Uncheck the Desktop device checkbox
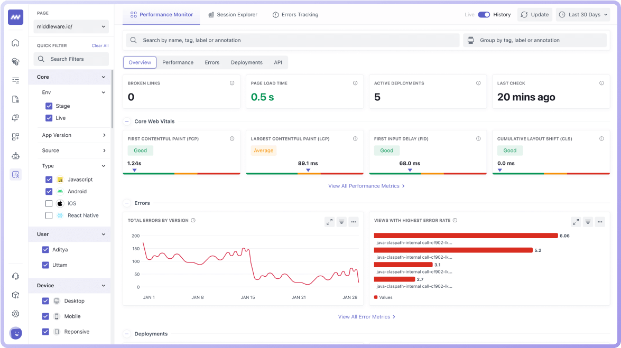The width and height of the screenshot is (621, 348). pyautogui.click(x=45, y=301)
